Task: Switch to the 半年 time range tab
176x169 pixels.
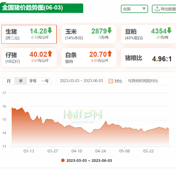Action: click(x=33, y=81)
